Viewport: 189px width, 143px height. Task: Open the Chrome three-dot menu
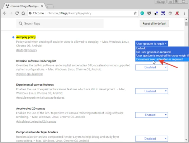[x=184, y=13]
